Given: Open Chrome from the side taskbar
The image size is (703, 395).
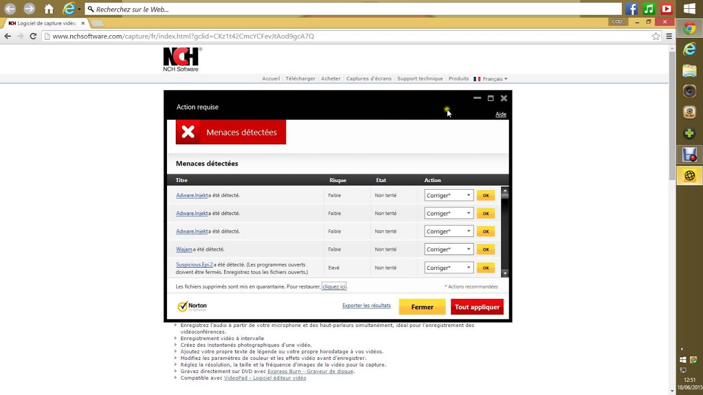Looking at the screenshot, I should coord(690,29).
